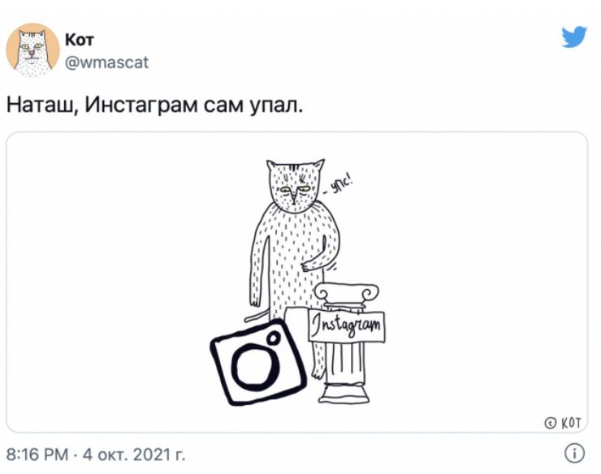Image resolution: width=601 pixels, height=474 pixels.
Task: Click the «упс!» speech text
Action: (338, 185)
